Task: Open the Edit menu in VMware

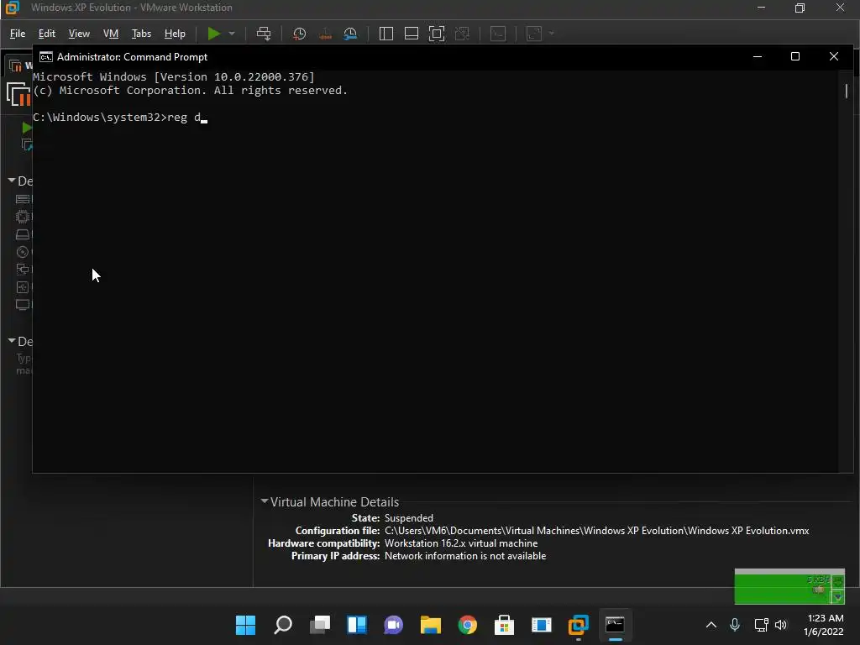Action: [x=47, y=34]
